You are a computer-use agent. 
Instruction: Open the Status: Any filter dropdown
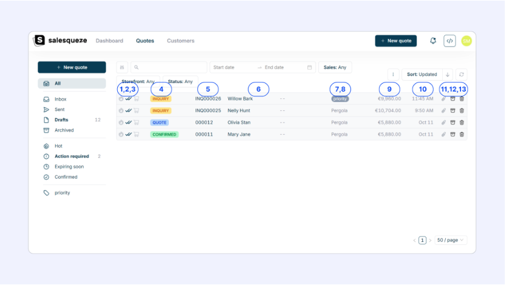180,81
